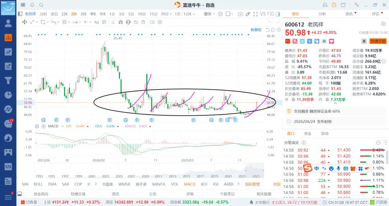
Task: Toggle the heart favorite icon
Action: [x=331, y=41]
